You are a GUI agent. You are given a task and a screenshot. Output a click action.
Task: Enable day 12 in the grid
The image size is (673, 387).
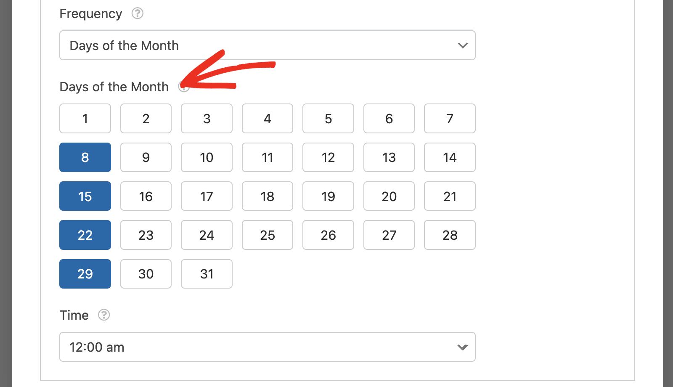click(328, 157)
